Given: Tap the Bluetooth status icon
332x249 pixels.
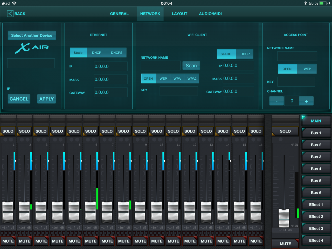Looking at the screenshot, I should (x=306, y=3).
